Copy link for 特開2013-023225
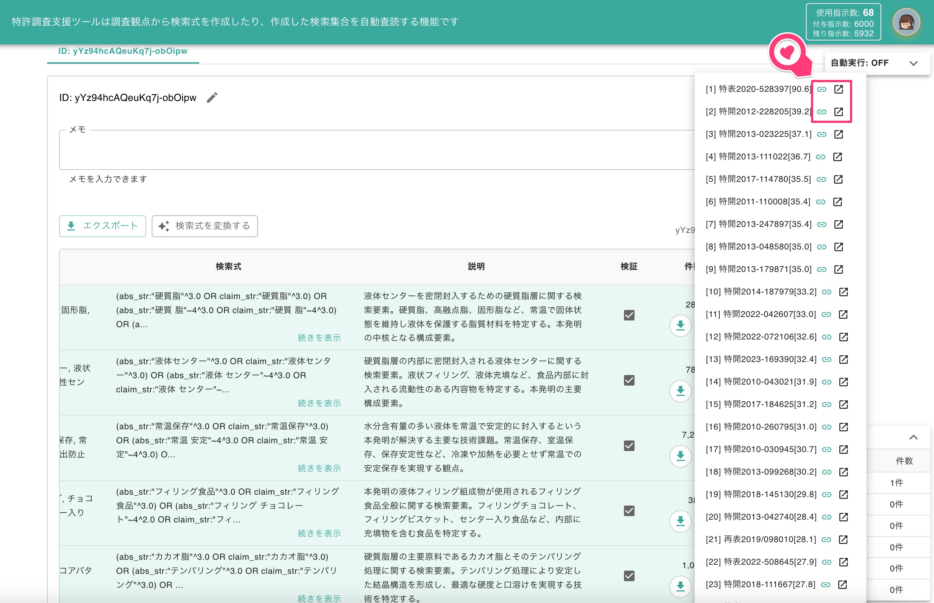This screenshot has width=934, height=603. tap(822, 134)
